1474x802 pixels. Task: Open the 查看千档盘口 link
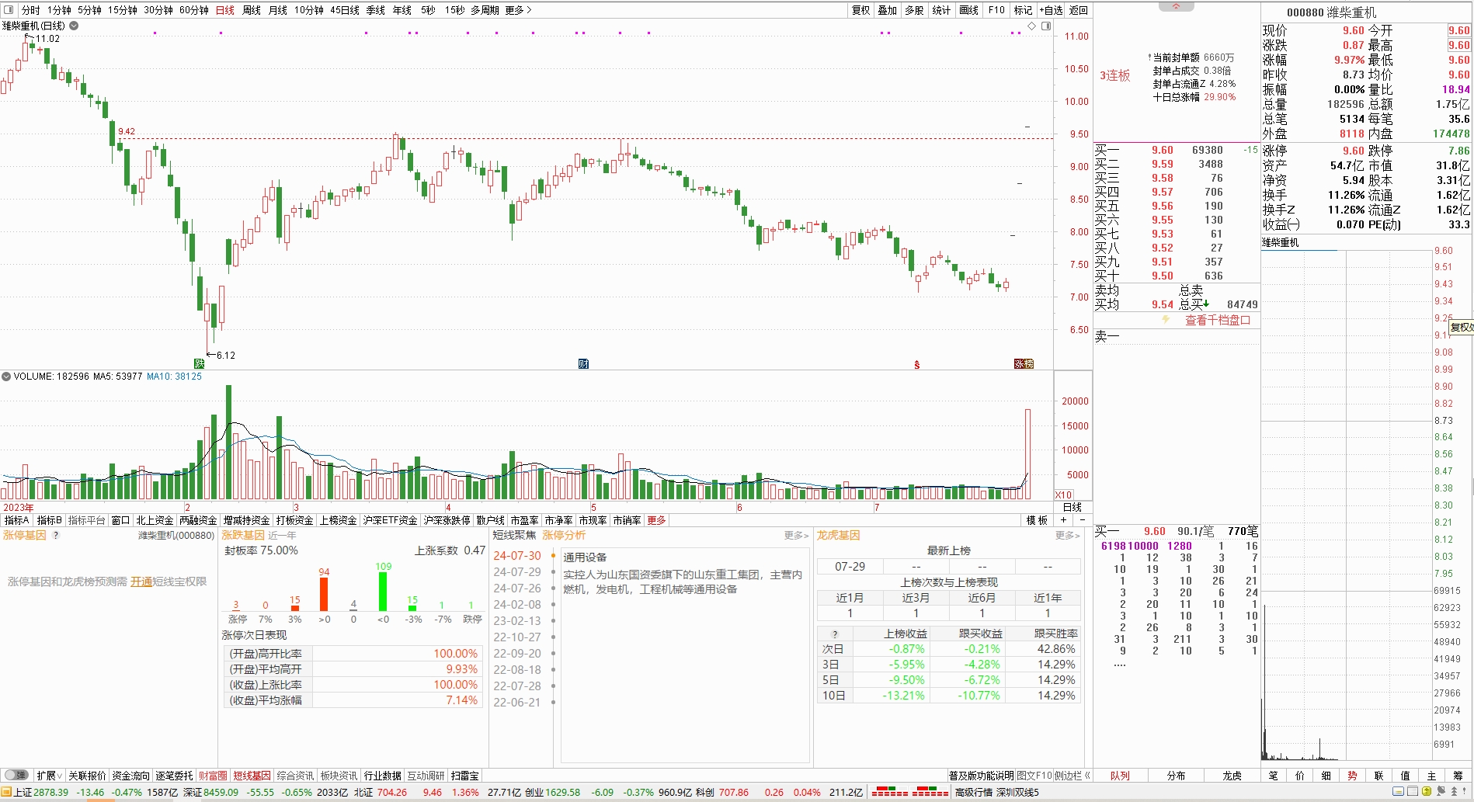pos(1217,320)
